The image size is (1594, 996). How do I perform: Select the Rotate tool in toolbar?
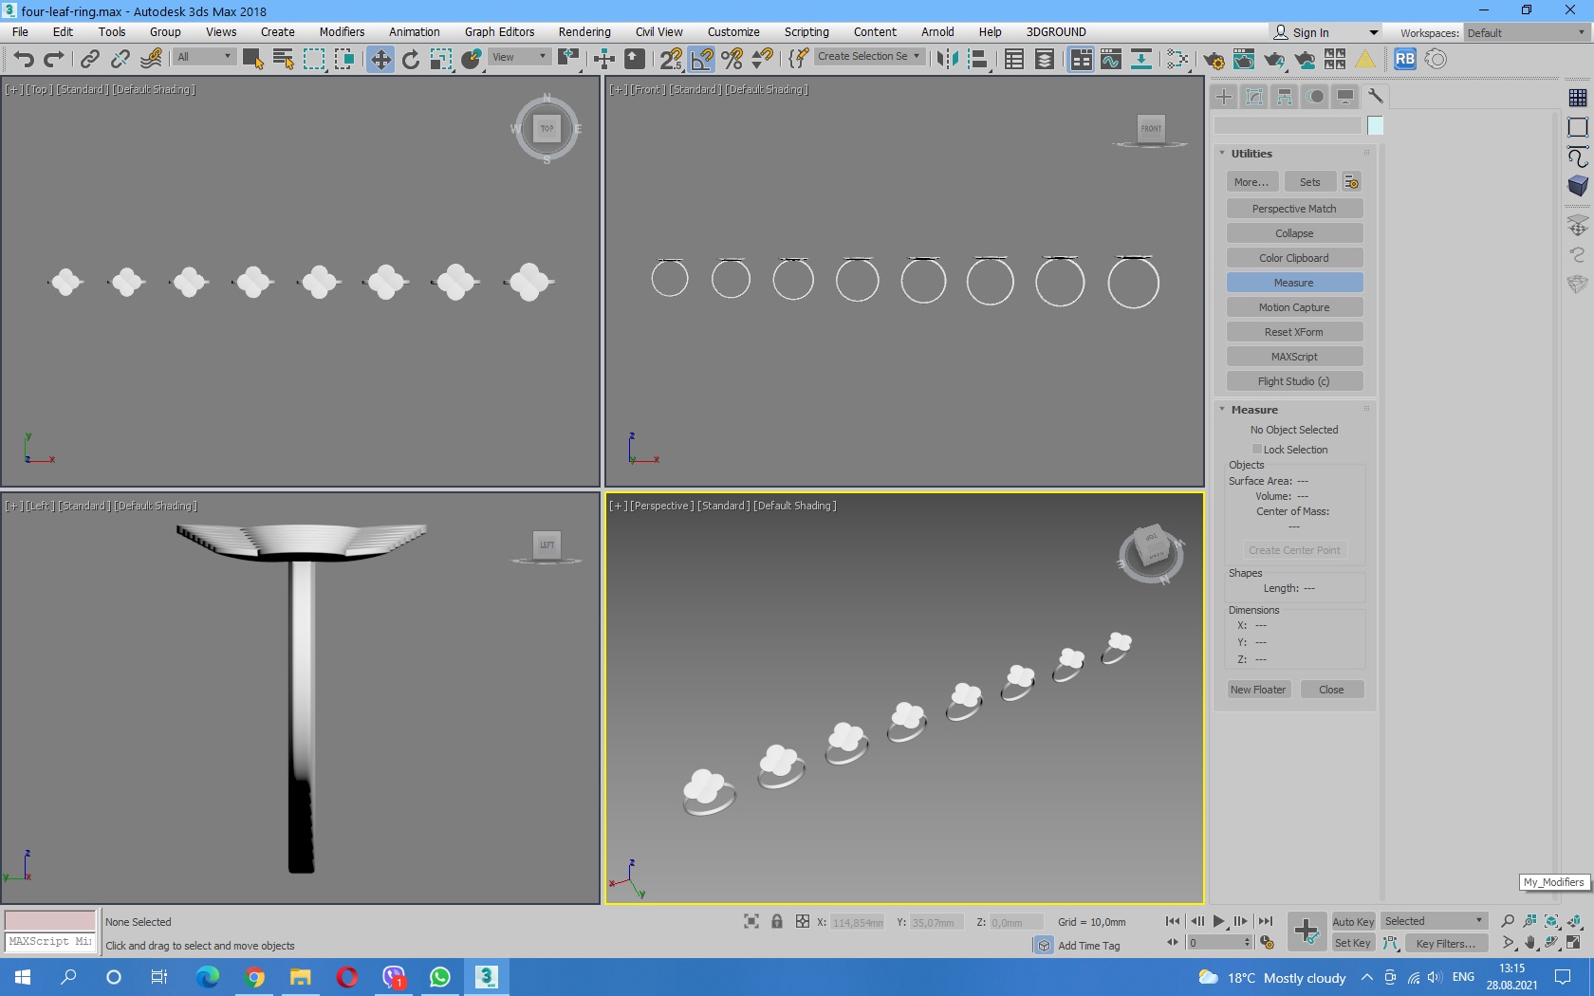pos(411,60)
